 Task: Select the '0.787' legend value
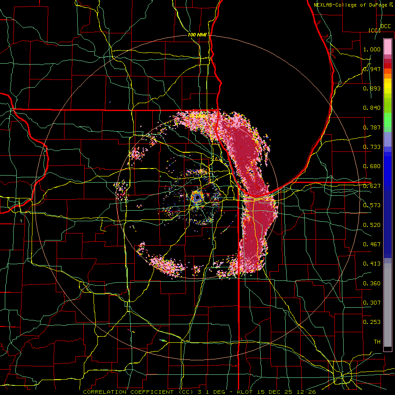point(372,127)
